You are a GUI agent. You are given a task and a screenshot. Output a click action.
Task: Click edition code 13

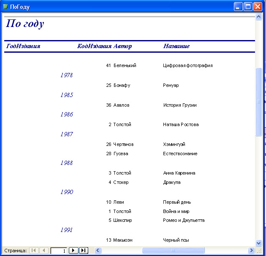(109, 240)
